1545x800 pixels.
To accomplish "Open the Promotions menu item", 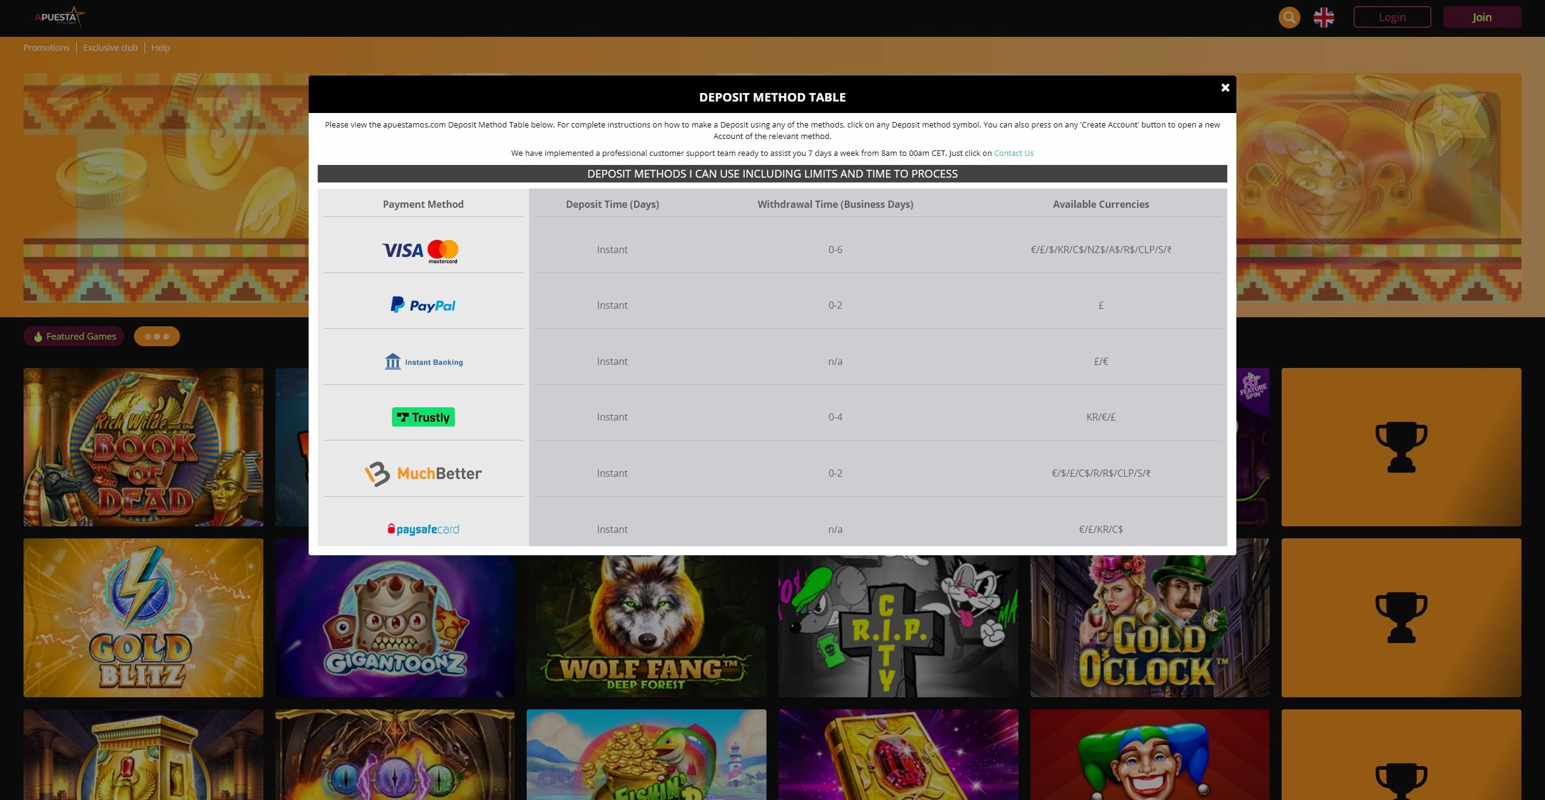I will coord(47,48).
